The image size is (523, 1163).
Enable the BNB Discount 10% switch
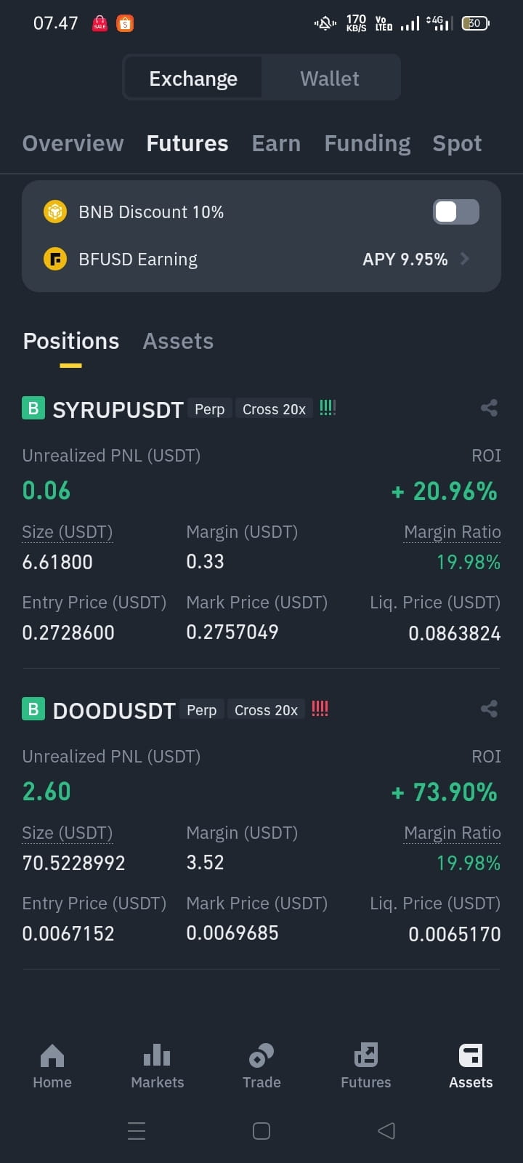(x=456, y=212)
